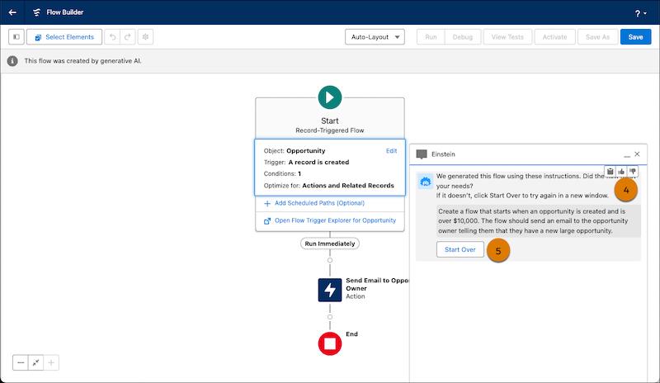Open the help question mark menu
The height and width of the screenshot is (383, 660).
coord(639,13)
